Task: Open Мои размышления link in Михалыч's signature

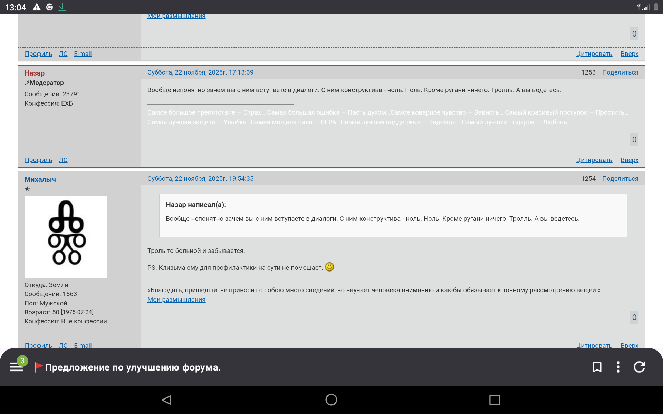Action: pyautogui.click(x=176, y=300)
